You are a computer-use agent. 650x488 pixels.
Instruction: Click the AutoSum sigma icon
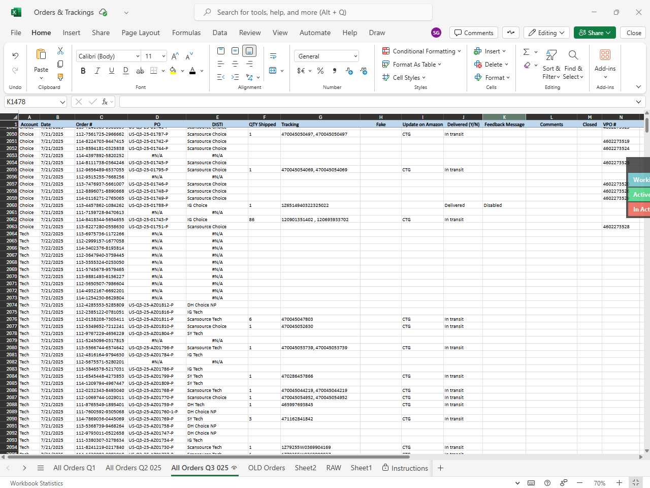(527, 51)
